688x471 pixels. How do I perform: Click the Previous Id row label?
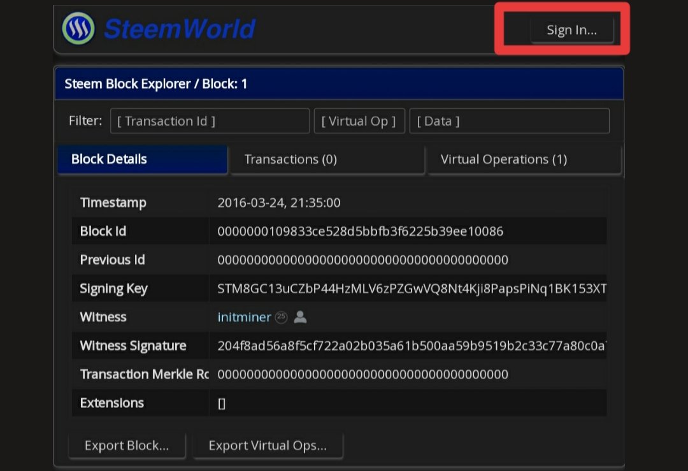(x=112, y=260)
